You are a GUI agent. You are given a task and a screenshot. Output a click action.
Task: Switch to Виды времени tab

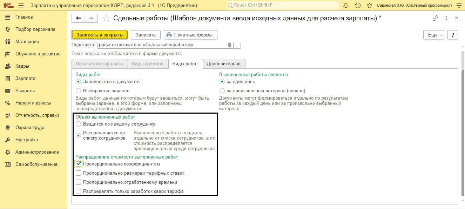pyautogui.click(x=148, y=64)
